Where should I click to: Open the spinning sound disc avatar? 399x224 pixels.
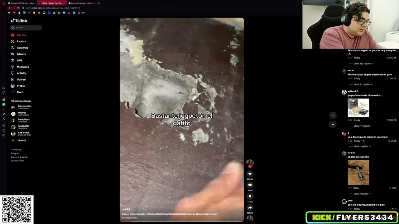pyautogui.click(x=250, y=218)
